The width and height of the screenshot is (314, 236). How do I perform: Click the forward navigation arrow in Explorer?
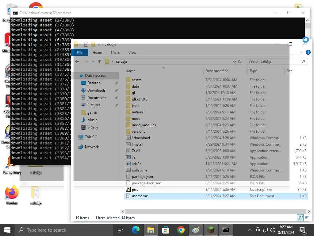tap(86, 61)
